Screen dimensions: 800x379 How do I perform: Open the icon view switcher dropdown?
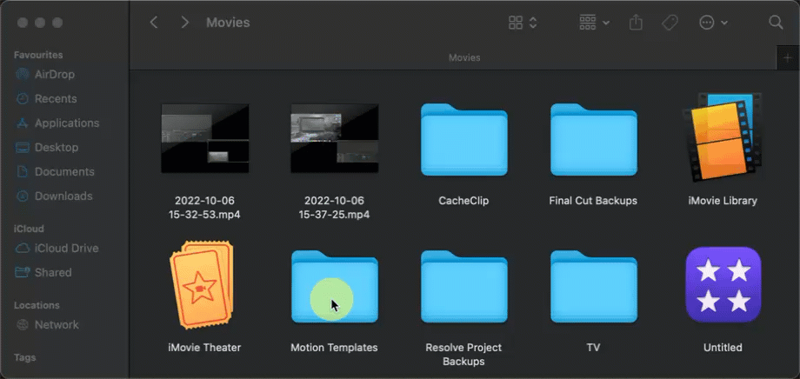tap(523, 23)
